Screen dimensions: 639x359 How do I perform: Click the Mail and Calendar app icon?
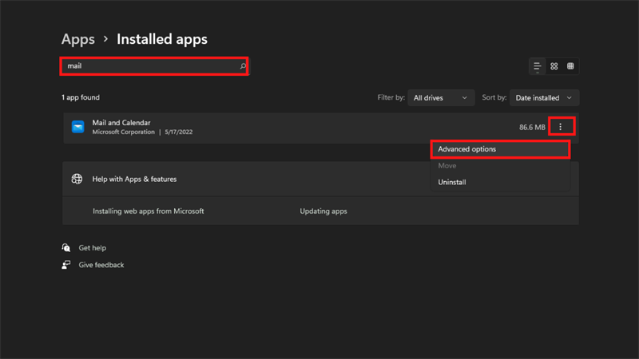[77, 128]
